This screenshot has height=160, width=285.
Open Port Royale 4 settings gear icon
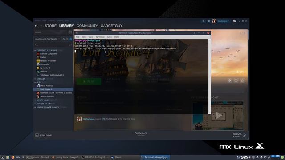tap(230, 80)
